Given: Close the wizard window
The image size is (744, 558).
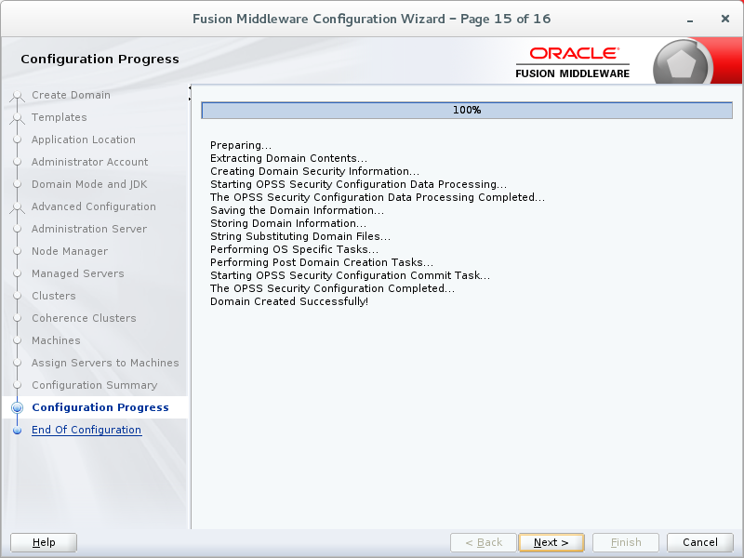Looking at the screenshot, I should click(x=725, y=19).
